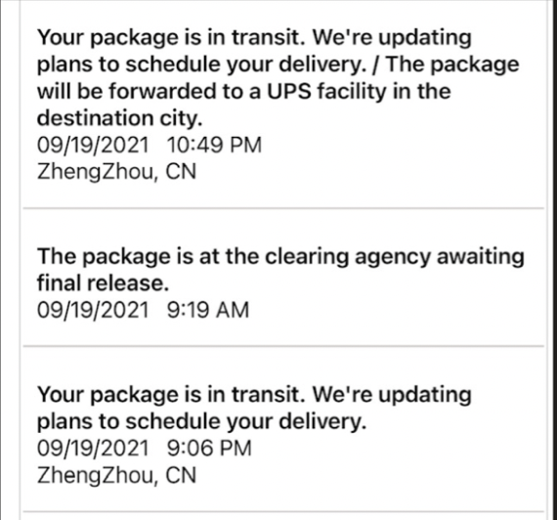Viewport: 557px width, 520px height.
Task: Click the divider above the clearing agency entry
Action: [283, 208]
